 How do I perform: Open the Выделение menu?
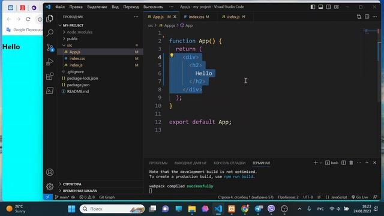(97, 7)
